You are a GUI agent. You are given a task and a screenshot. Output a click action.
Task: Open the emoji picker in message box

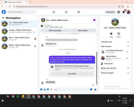pyautogui.click(x=91, y=89)
